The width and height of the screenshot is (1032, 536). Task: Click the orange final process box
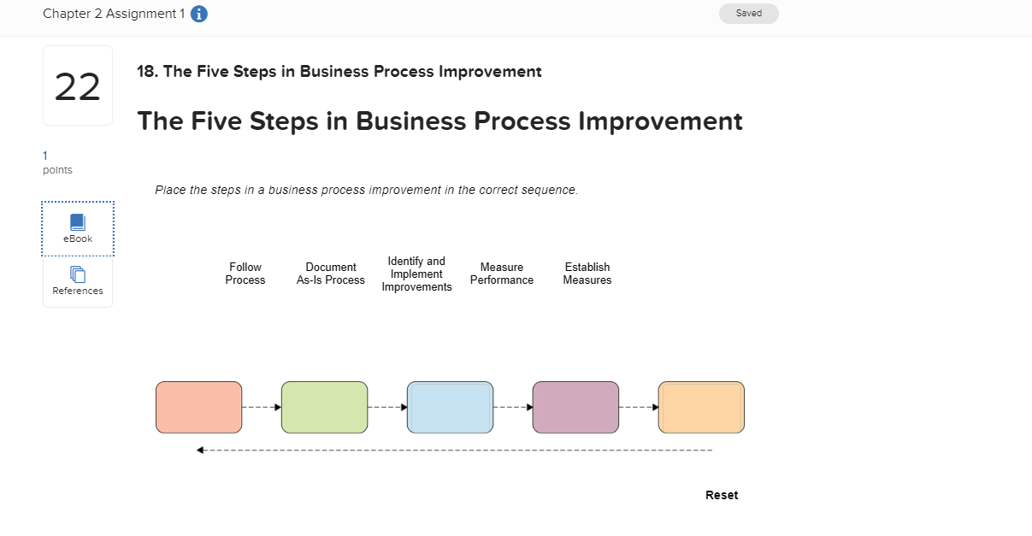pyautogui.click(x=701, y=407)
